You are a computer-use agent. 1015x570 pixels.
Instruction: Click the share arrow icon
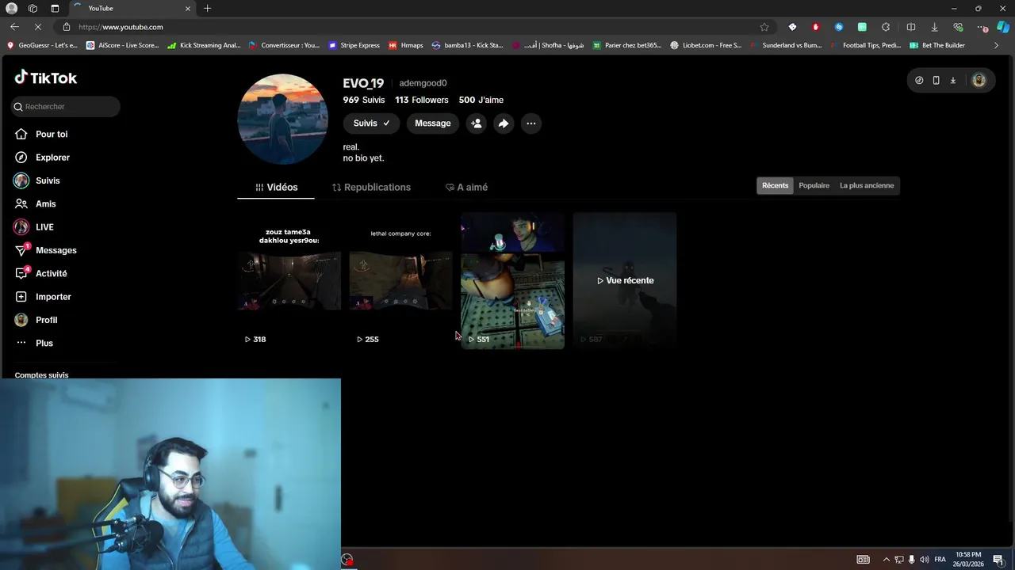tap(504, 123)
